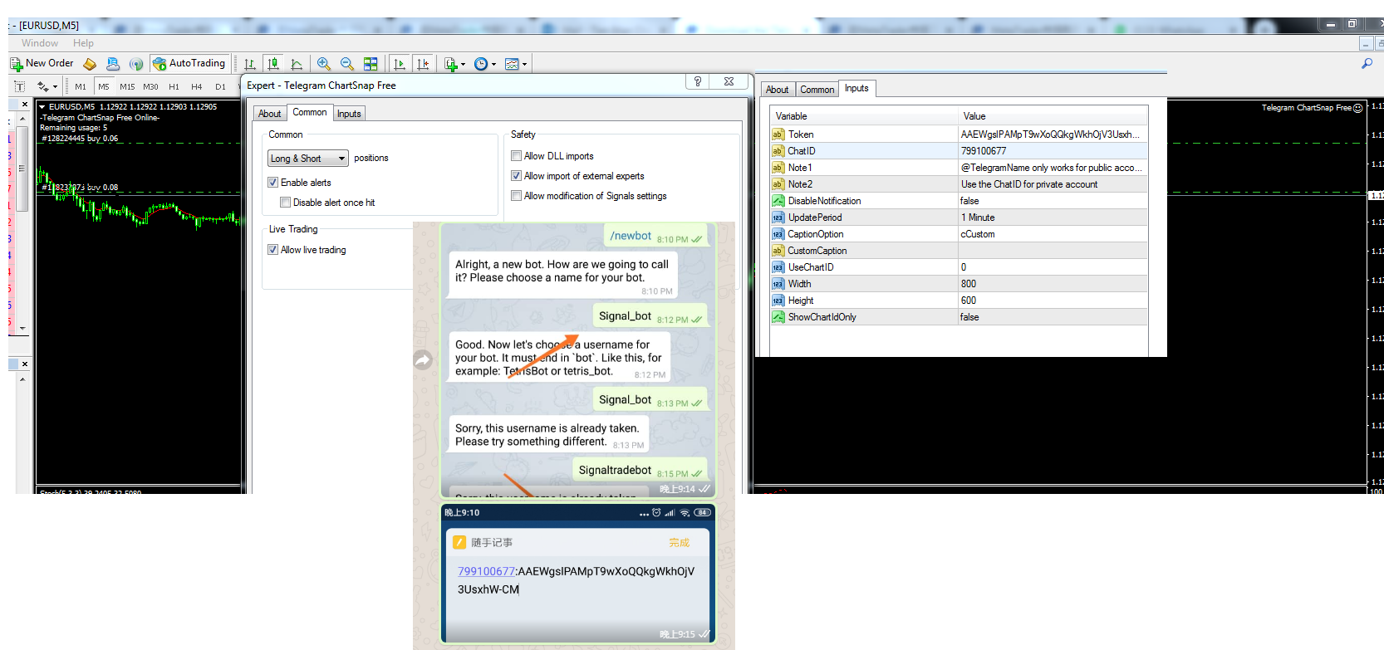Open the chart templates icon
1384x650 pixels.
[x=512, y=64]
